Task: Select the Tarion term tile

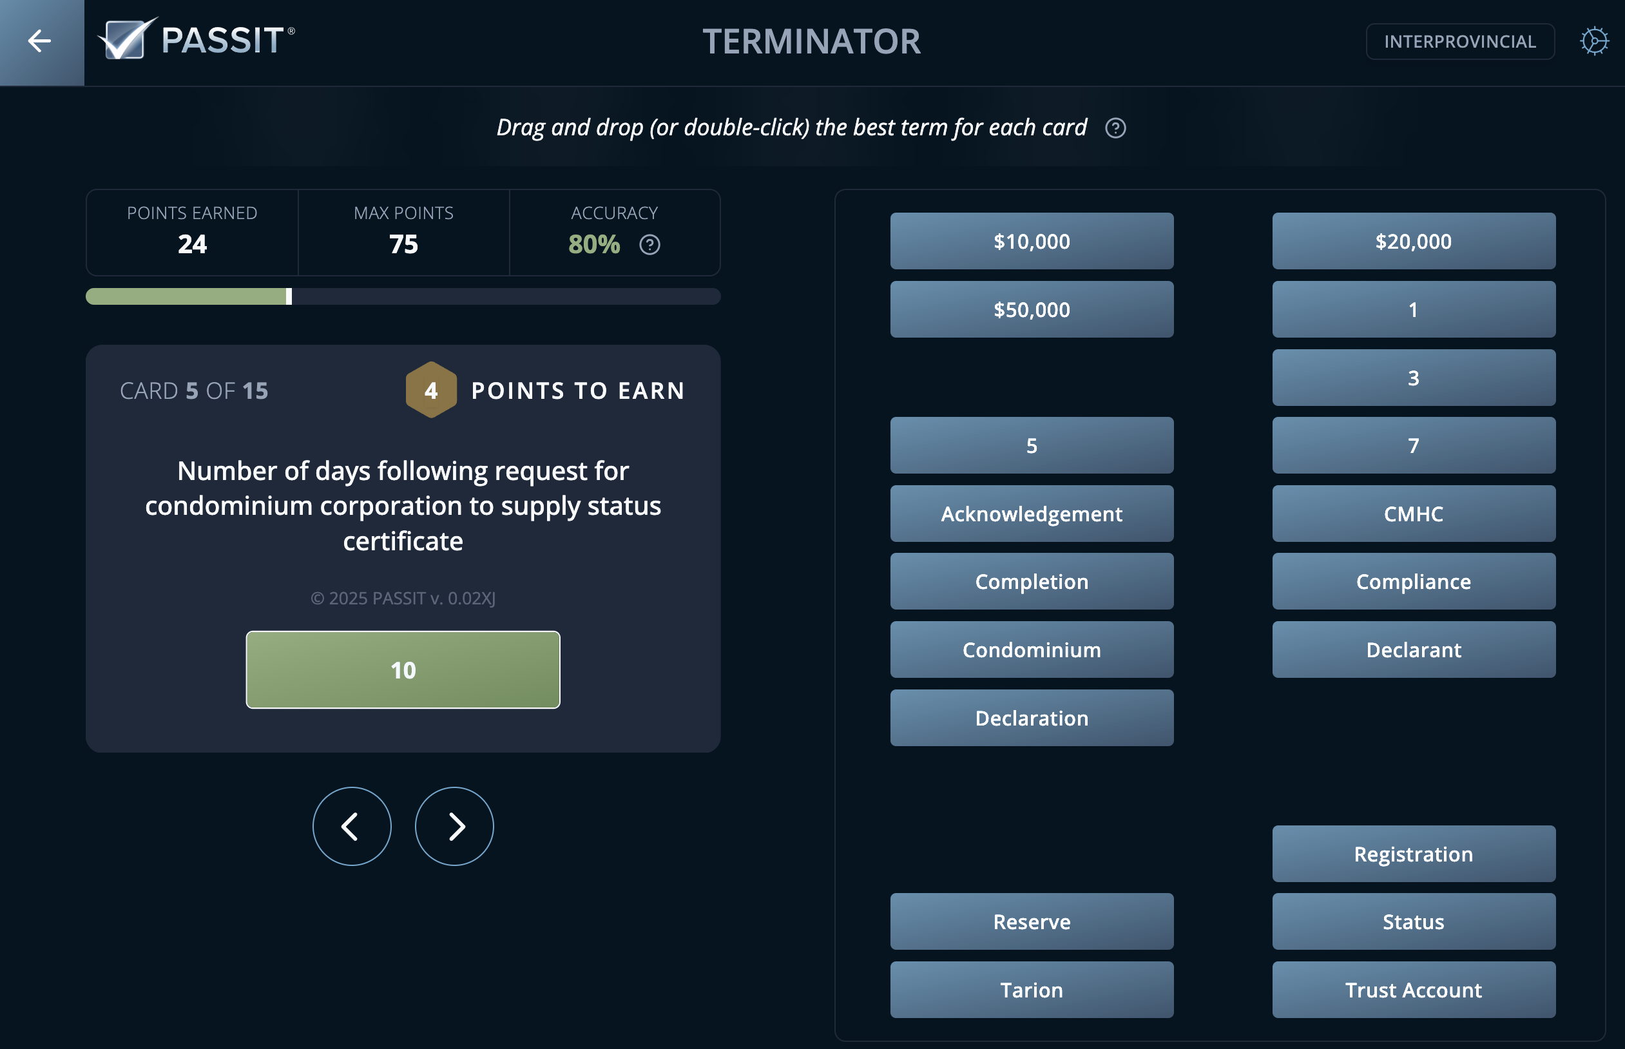Action: point(1032,990)
